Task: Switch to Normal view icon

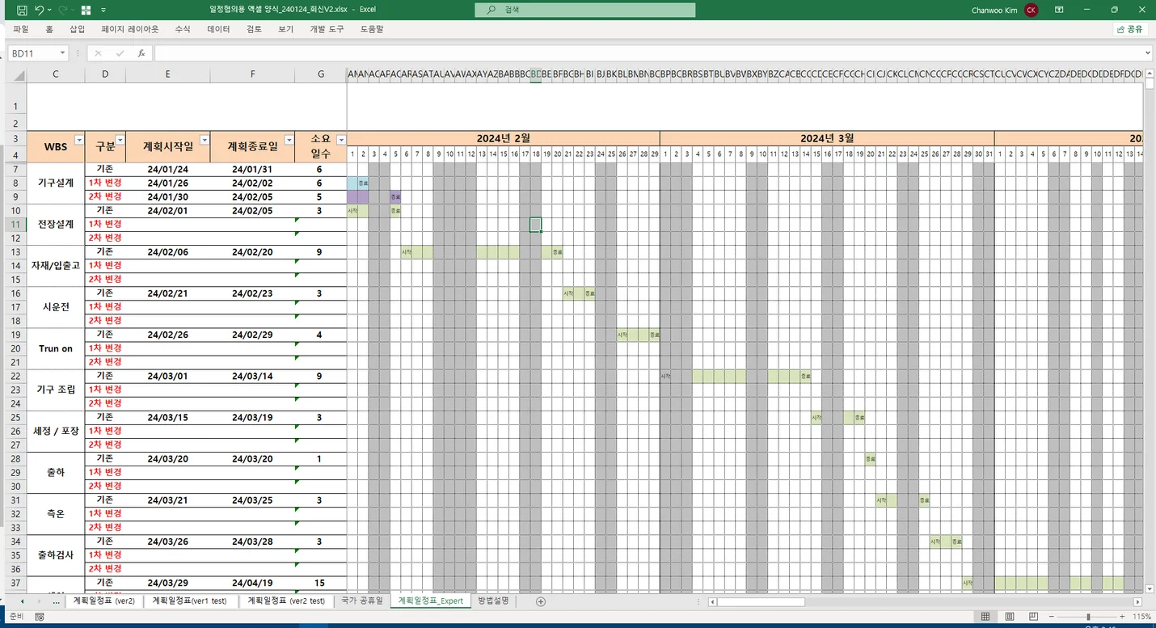Action: [x=985, y=617]
